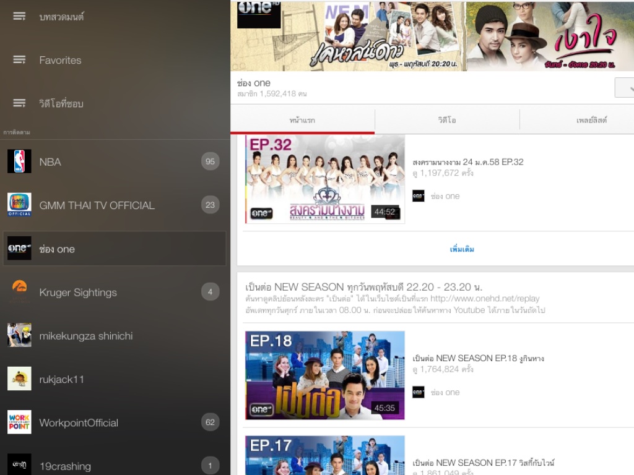Tap ช่อง one channel name under EP.32

click(445, 196)
